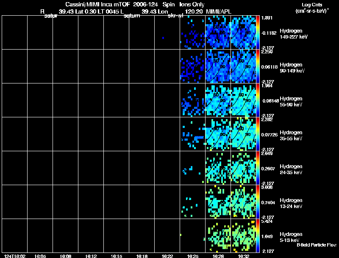The width and height of the screenshot is (339, 258).
Task: View the 24-35 keV image in 16:32 column
Action: (x=243, y=168)
